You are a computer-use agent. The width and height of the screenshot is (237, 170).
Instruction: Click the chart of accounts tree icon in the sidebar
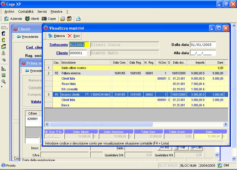coord(4,69)
